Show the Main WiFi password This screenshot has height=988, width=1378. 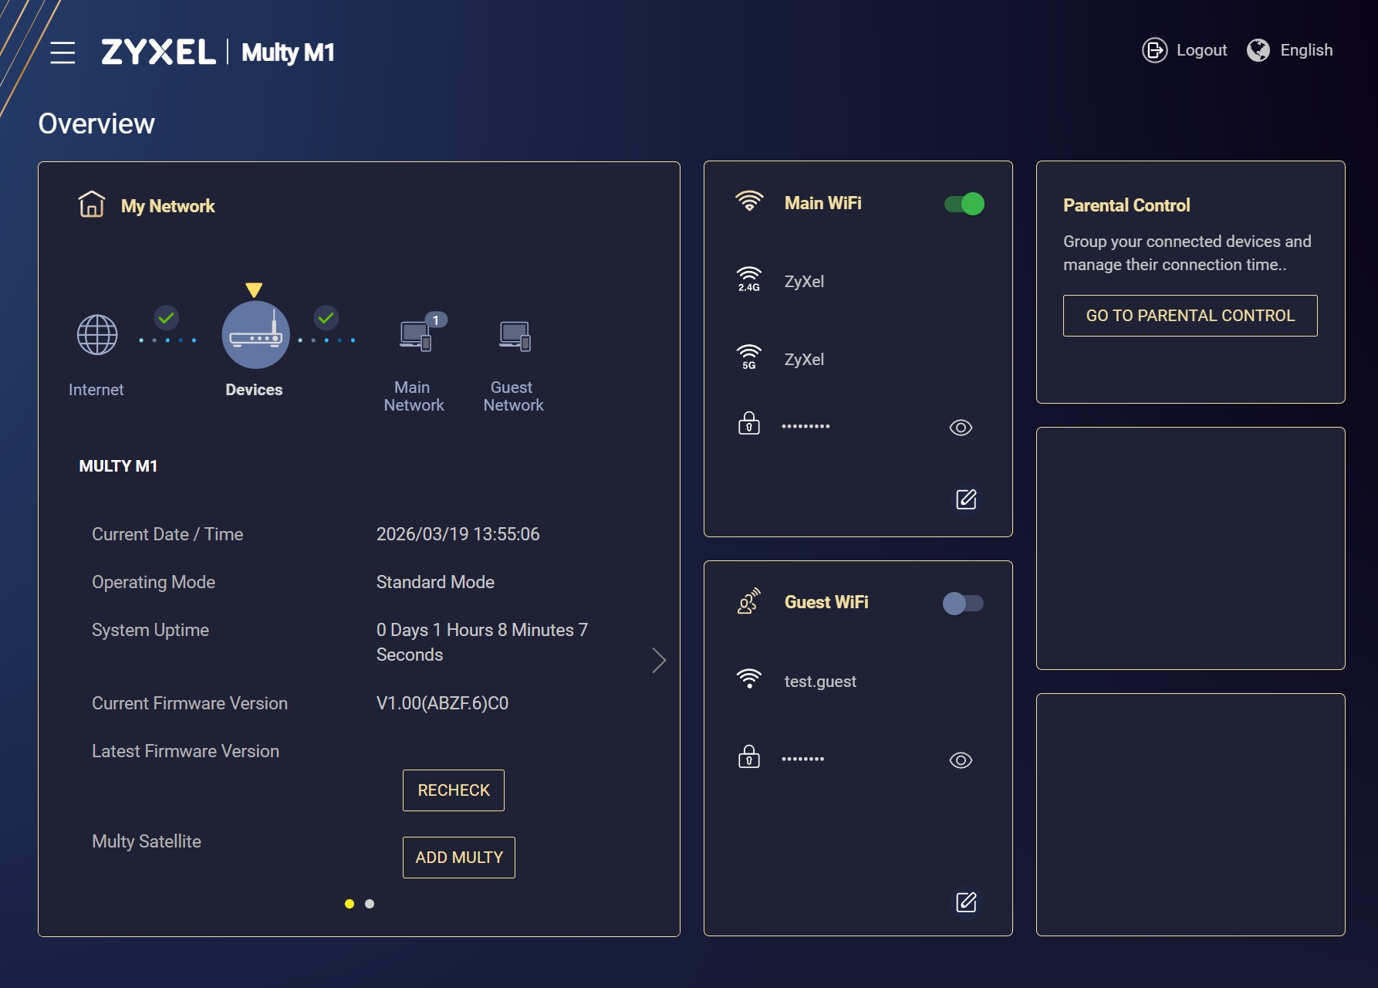(961, 428)
